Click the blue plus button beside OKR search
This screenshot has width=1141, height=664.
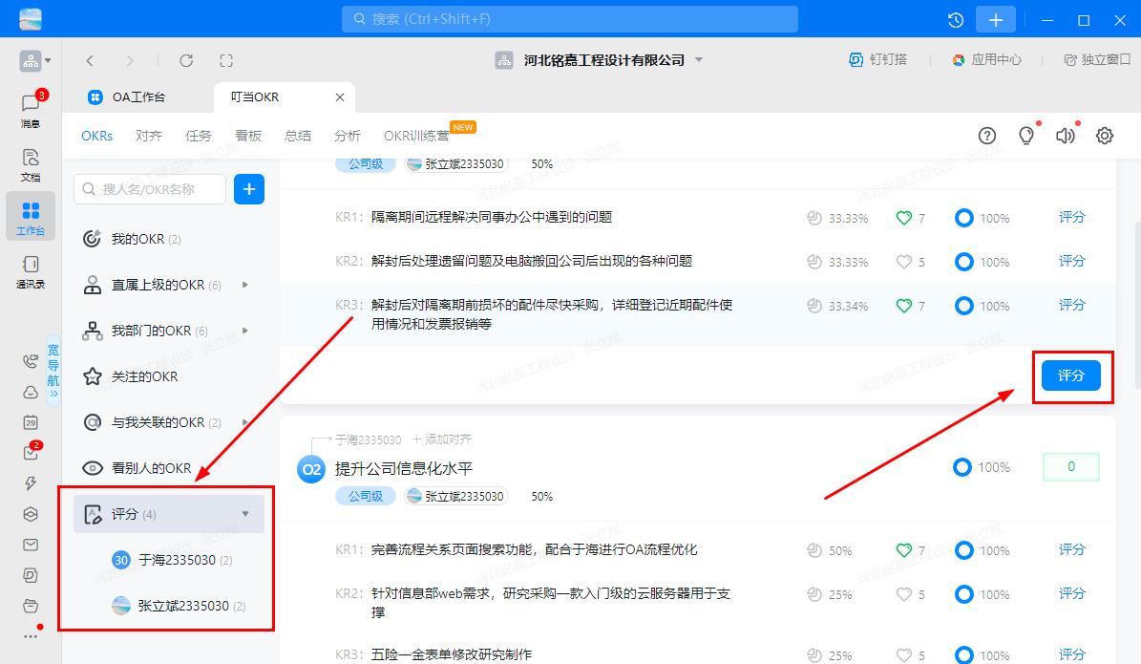[x=249, y=189]
